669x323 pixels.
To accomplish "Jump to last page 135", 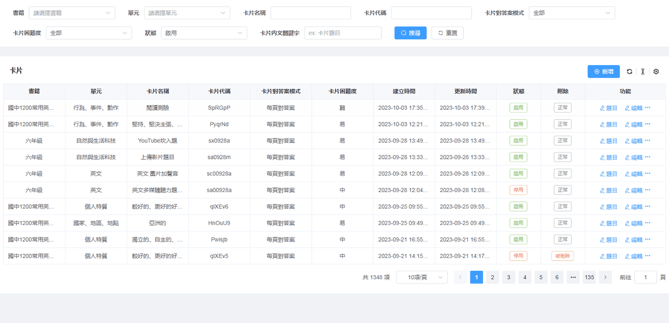I will tap(589, 277).
